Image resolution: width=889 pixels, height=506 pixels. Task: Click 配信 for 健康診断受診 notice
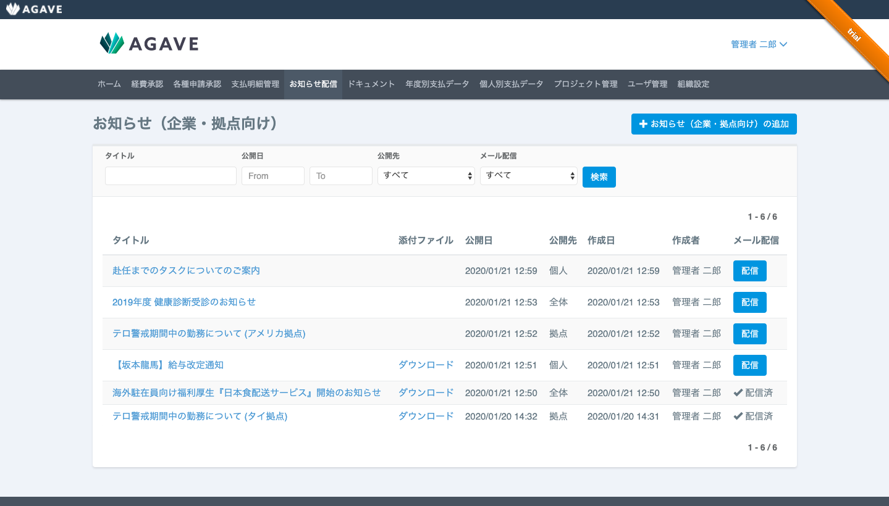point(750,302)
